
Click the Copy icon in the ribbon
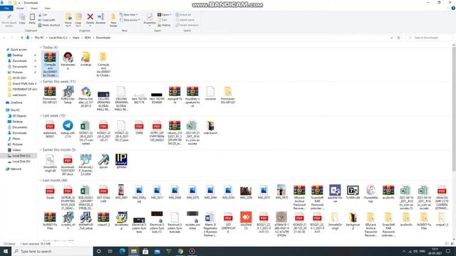[x=22, y=17]
